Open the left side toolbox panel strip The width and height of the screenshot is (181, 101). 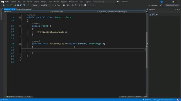pos(2,14)
